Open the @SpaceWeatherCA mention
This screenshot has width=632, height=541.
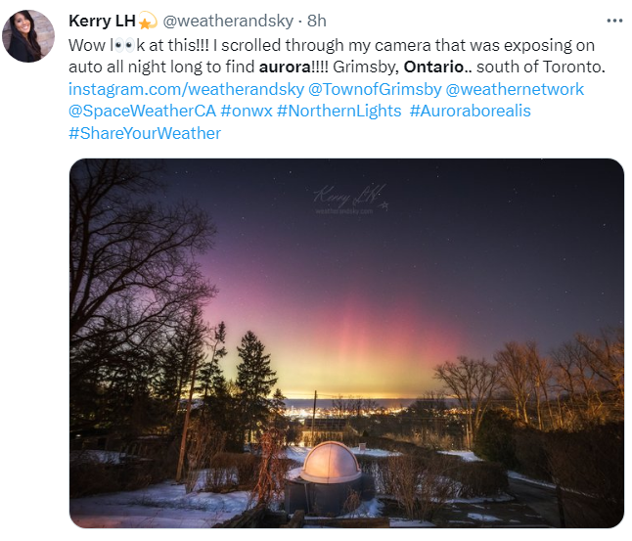[x=142, y=112]
